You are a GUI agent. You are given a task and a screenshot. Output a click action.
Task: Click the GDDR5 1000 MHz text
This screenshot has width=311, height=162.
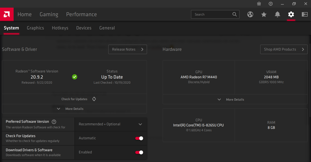[271, 82]
